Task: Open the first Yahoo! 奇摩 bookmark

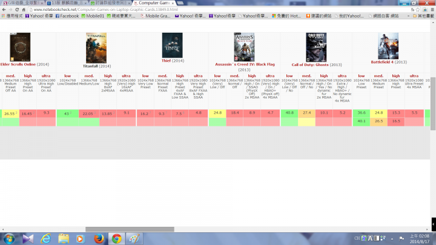Action: [x=39, y=16]
